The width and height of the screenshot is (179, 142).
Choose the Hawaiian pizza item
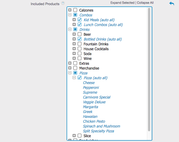pyautogui.click(x=90, y=116)
